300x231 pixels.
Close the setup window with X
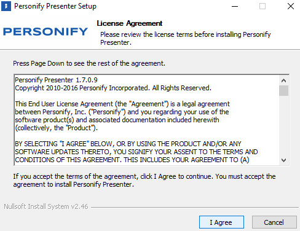point(291,6)
